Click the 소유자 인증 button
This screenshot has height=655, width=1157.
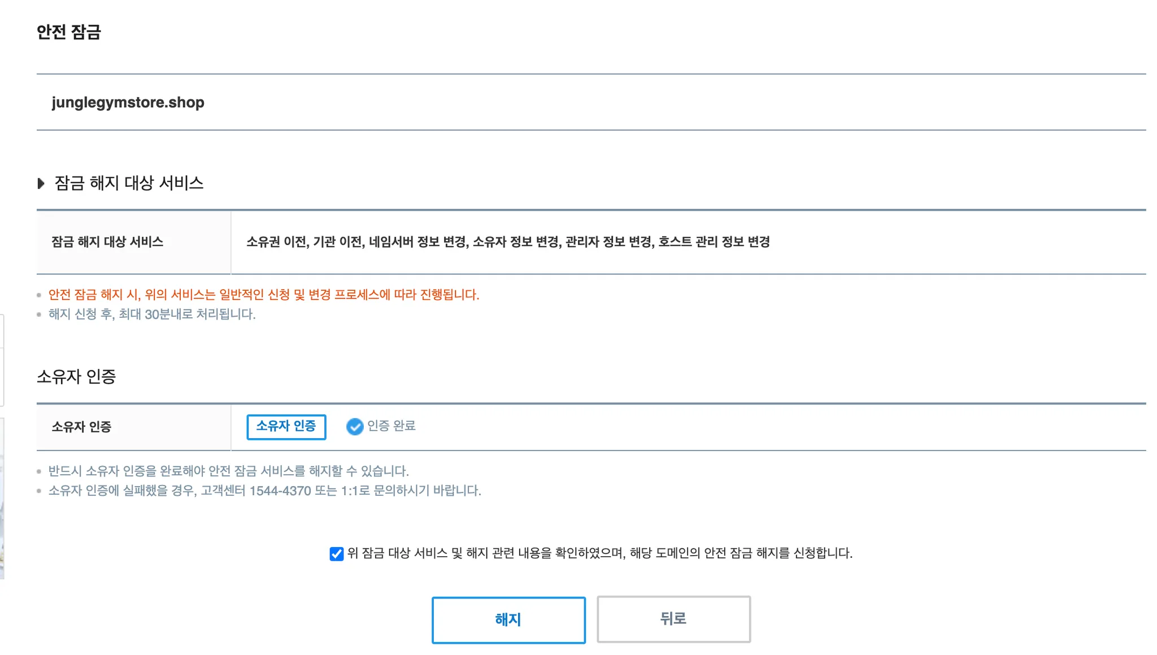[x=286, y=427]
